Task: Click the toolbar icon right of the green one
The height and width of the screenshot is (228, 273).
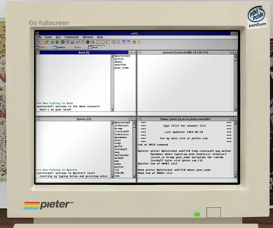Action: click(67, 42)
